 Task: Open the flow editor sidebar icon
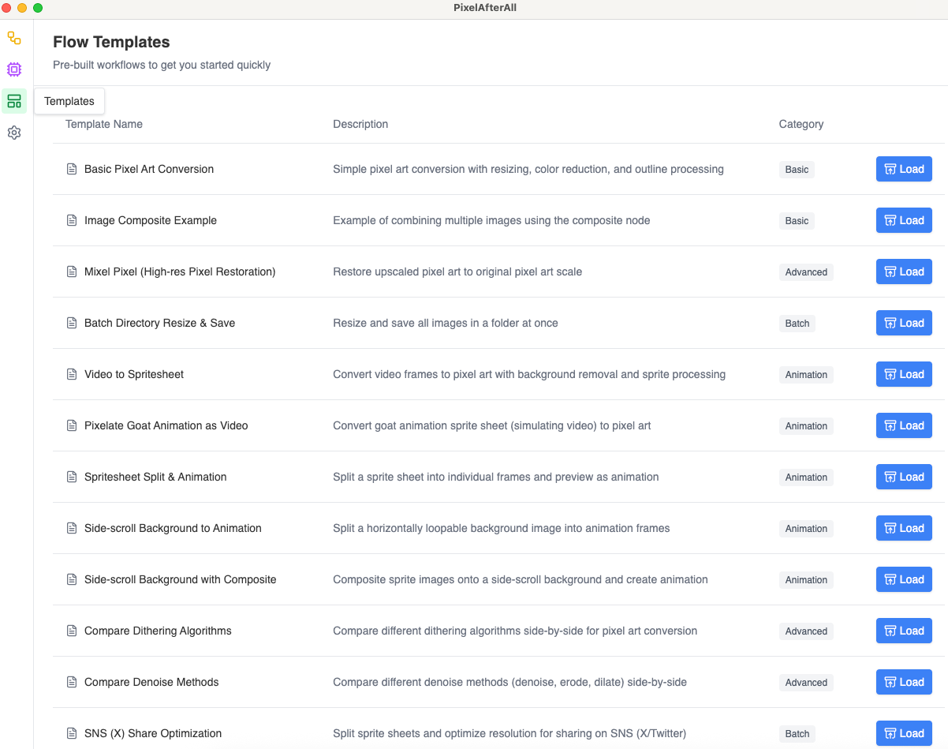point(14,38)
